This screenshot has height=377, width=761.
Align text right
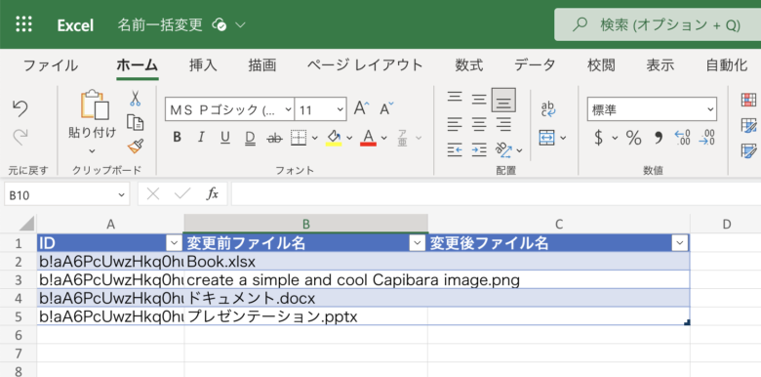click(503, 124)
